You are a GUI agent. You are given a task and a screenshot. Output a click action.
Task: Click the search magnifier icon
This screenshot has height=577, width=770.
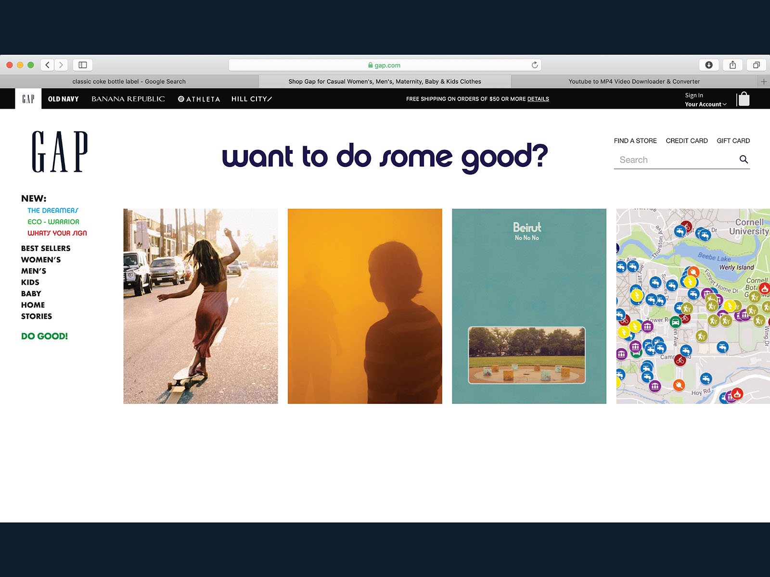(744, 160)
